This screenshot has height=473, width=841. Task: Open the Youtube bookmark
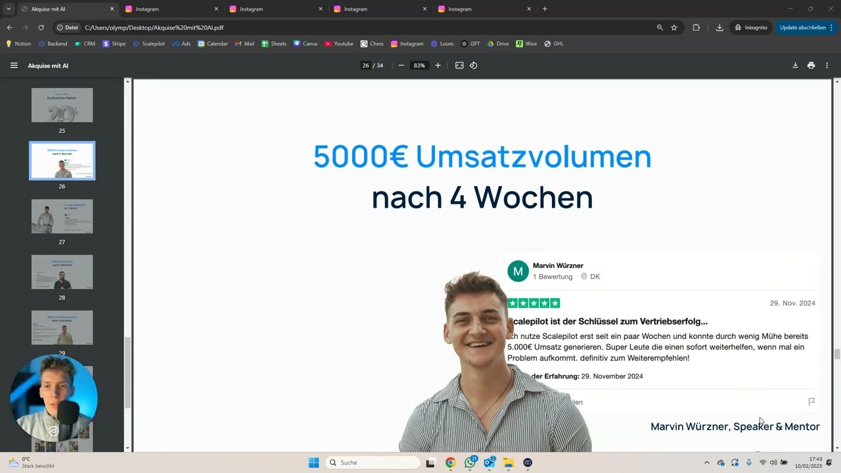pyautogui.click(x=338, y=44)
